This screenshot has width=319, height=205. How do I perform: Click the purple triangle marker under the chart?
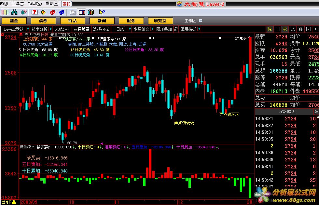pos(102,143)
